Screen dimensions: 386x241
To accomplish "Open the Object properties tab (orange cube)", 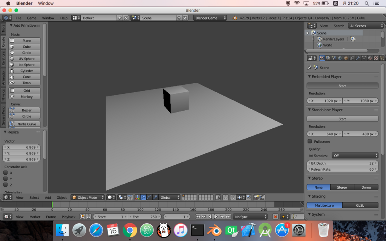I will click(x=346, y=58).
